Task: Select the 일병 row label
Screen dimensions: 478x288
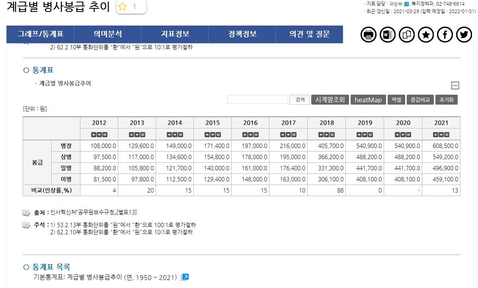Action: (66, 168)
